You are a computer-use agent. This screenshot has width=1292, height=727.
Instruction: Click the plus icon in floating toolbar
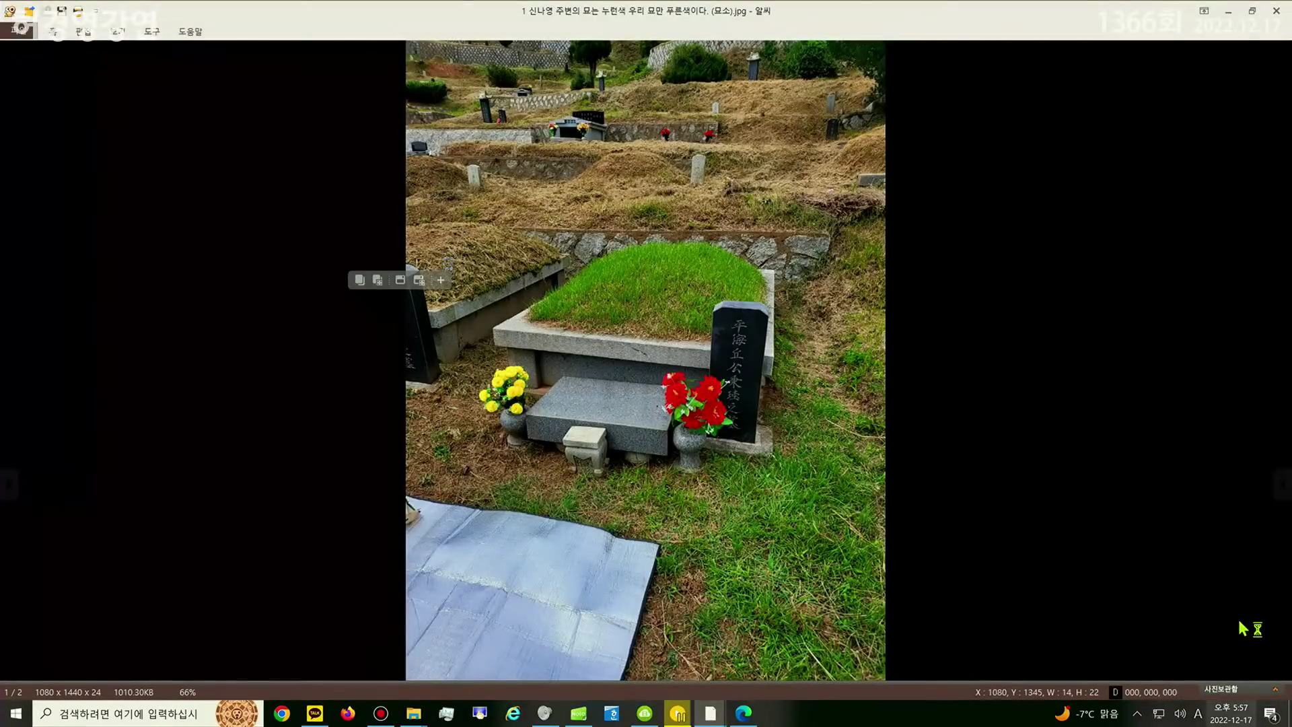(x=441, y=280)
